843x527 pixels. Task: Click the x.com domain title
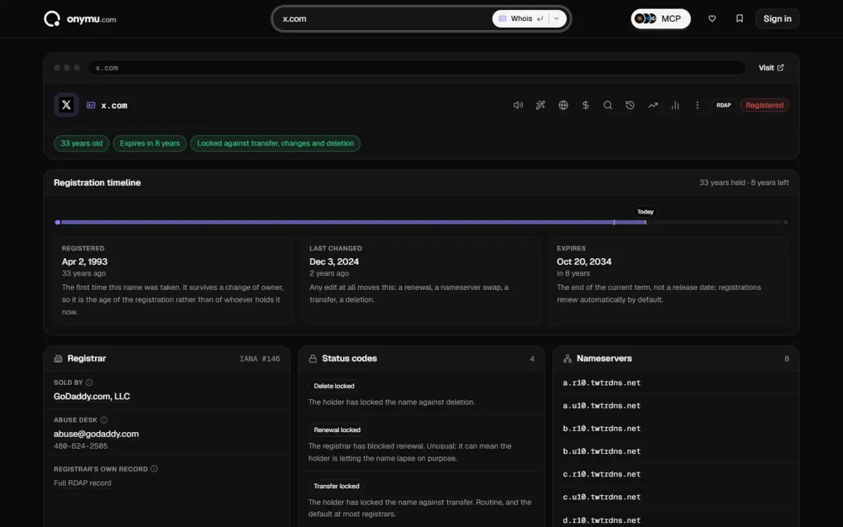pyautogui.click(x=114, y=105)
